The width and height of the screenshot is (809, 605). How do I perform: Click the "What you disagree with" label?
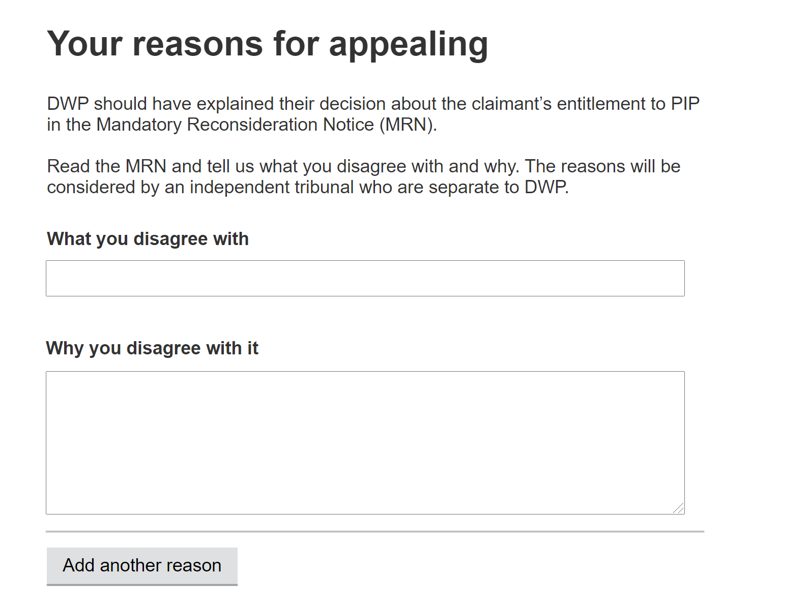point(148,239)
